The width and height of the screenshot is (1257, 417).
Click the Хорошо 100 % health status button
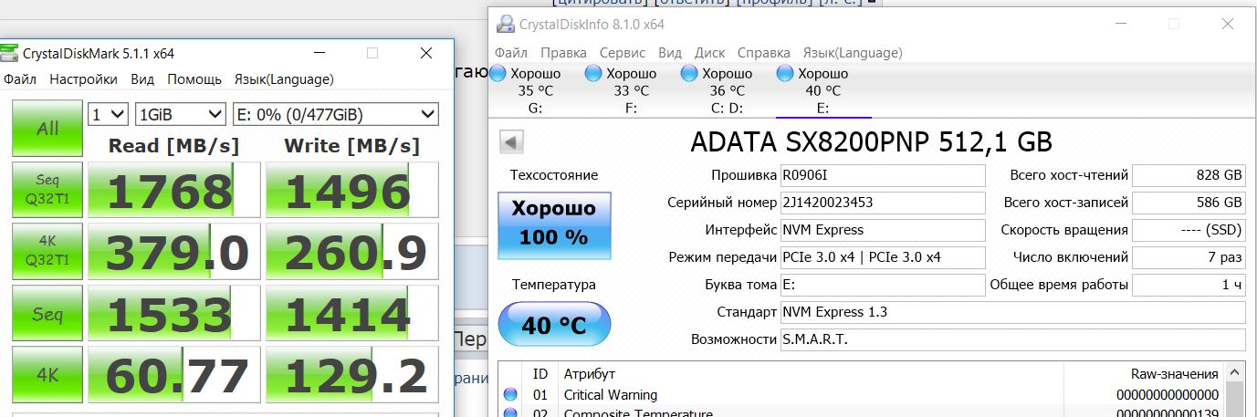coord(554,224)
